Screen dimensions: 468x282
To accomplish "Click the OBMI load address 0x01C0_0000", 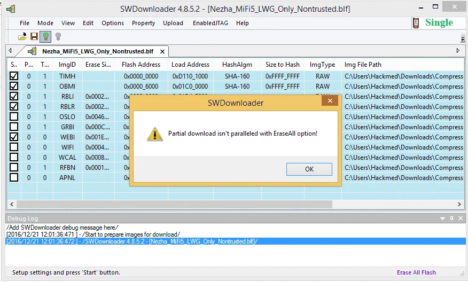I will [190, 86].
